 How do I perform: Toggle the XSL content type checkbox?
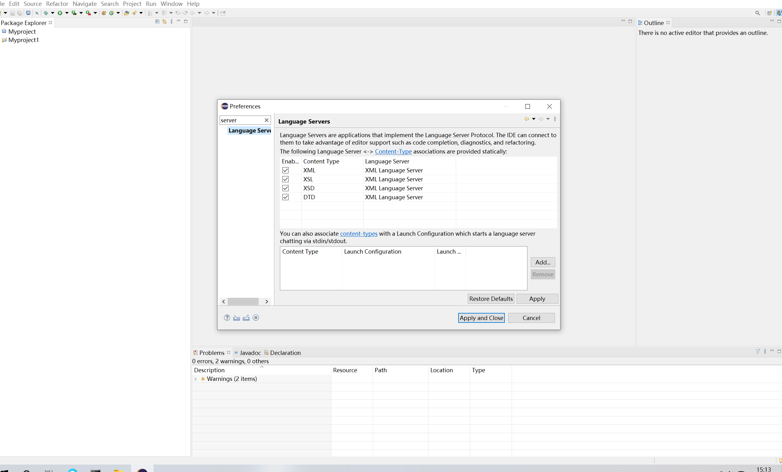[285, 179]
